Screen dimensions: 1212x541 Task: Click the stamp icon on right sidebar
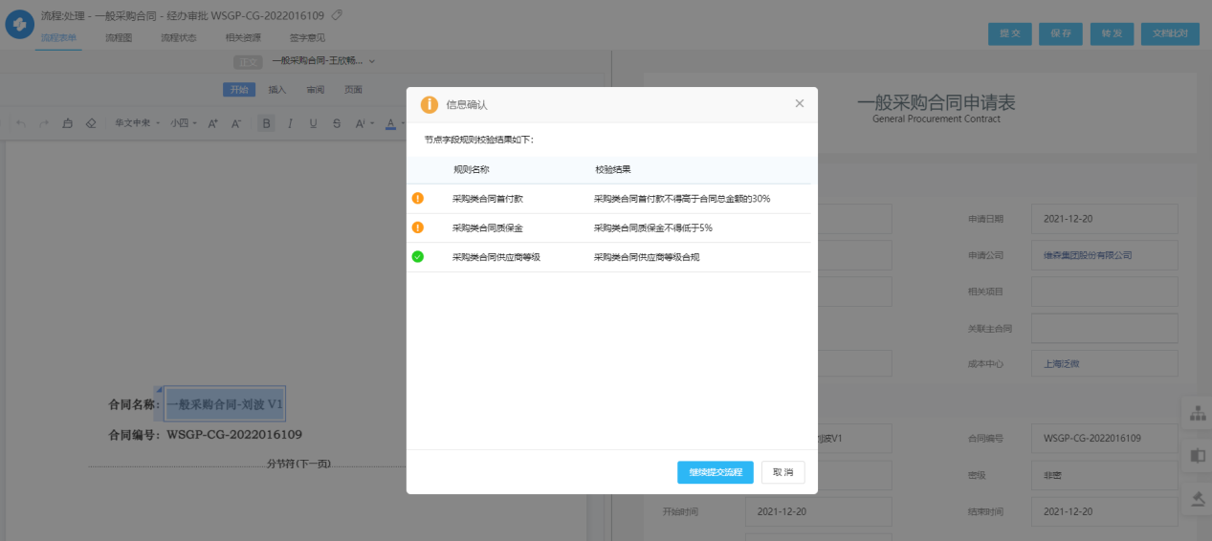tap(1198, 498)
